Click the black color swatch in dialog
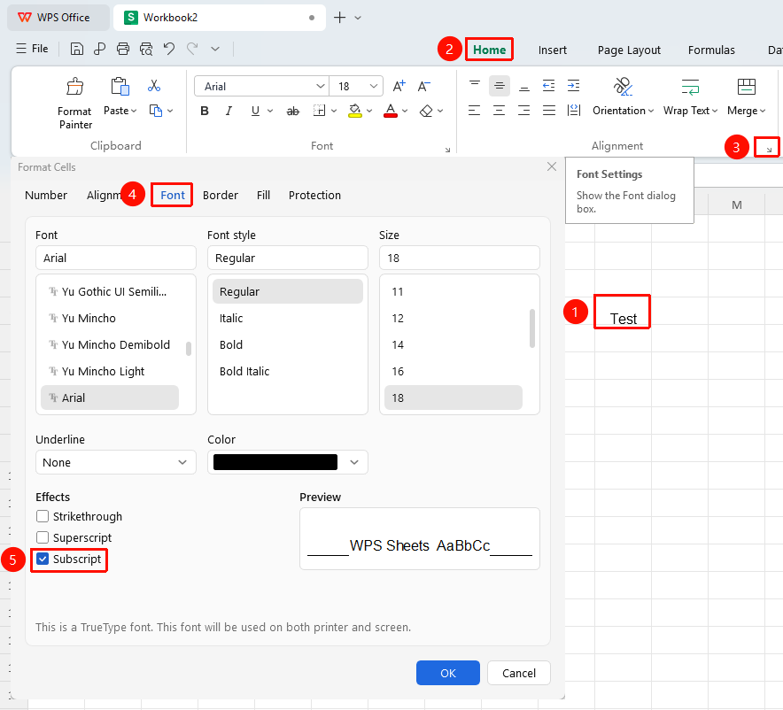Image resolution: width=783 pixels, height=710 pixels. point(275,462)
